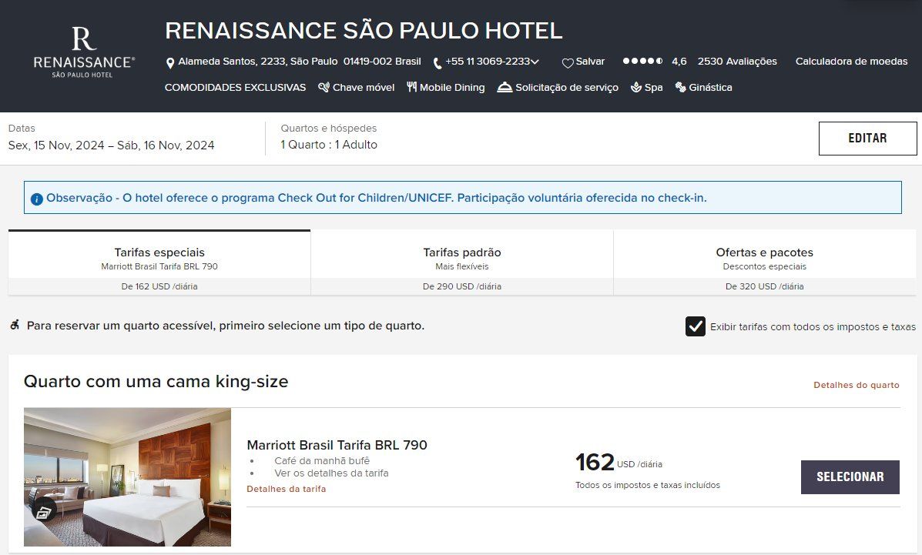Click the EDITAR button
The height and width of the screenshot is (555, 922).
click(x=867, y=139)
